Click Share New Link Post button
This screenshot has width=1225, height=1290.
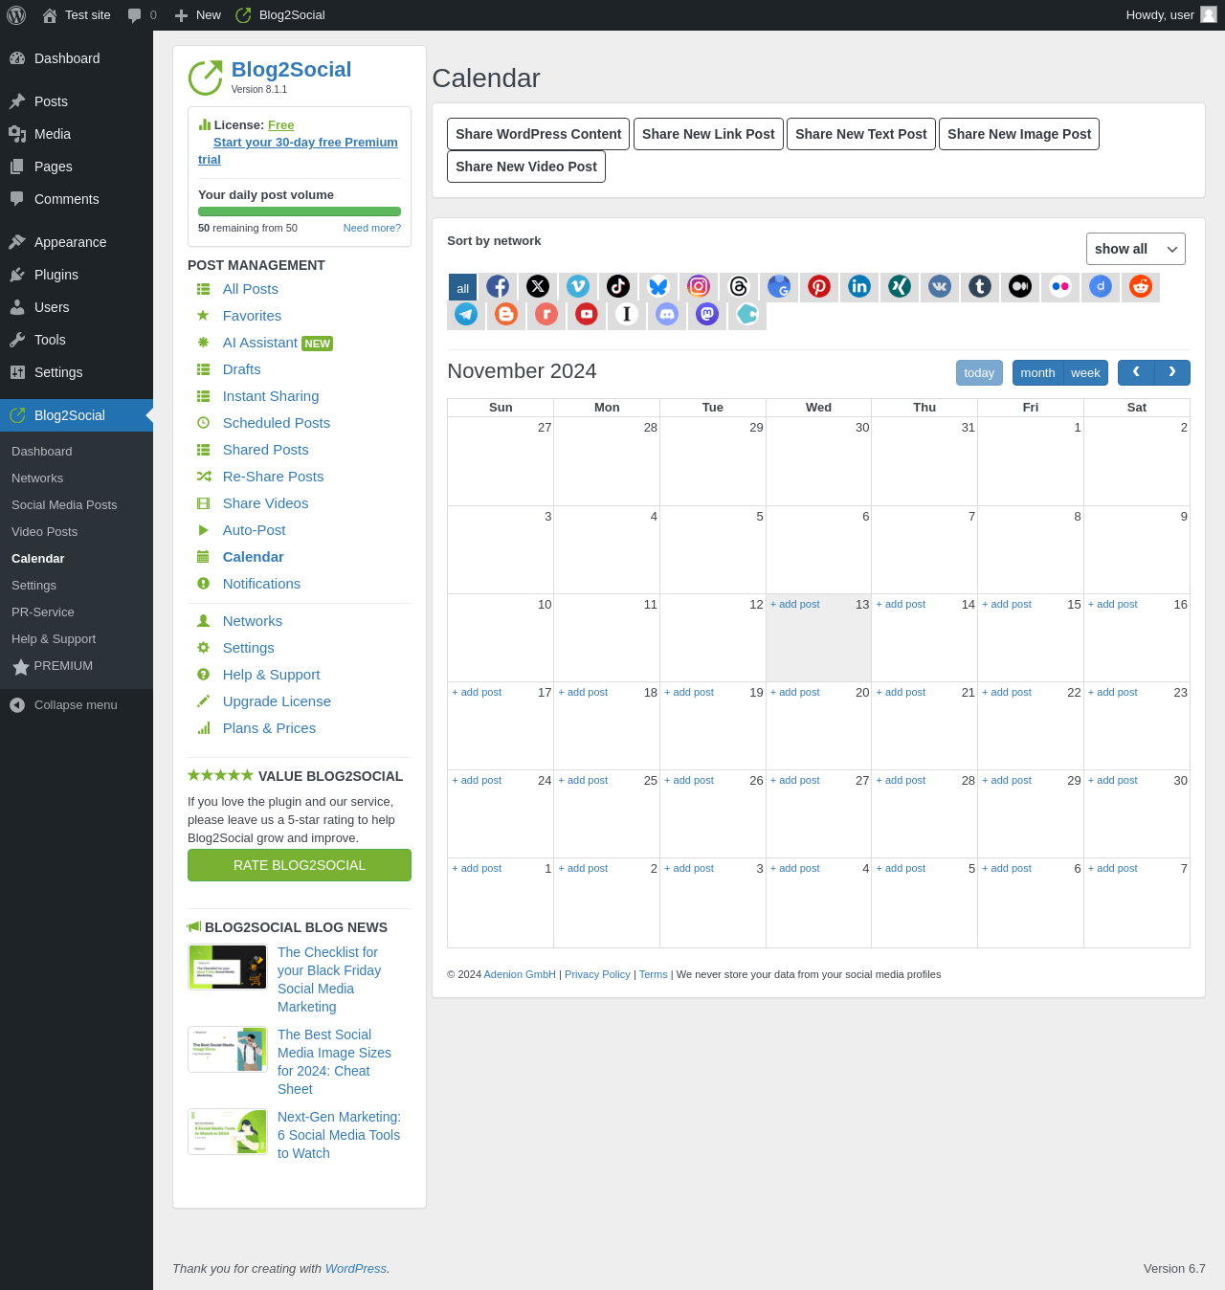pyautogui.click(x=708, y=134)
